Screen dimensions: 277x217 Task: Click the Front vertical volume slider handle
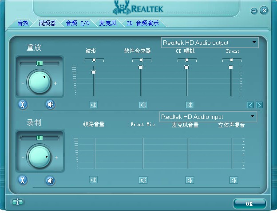(x=231, y=67)
